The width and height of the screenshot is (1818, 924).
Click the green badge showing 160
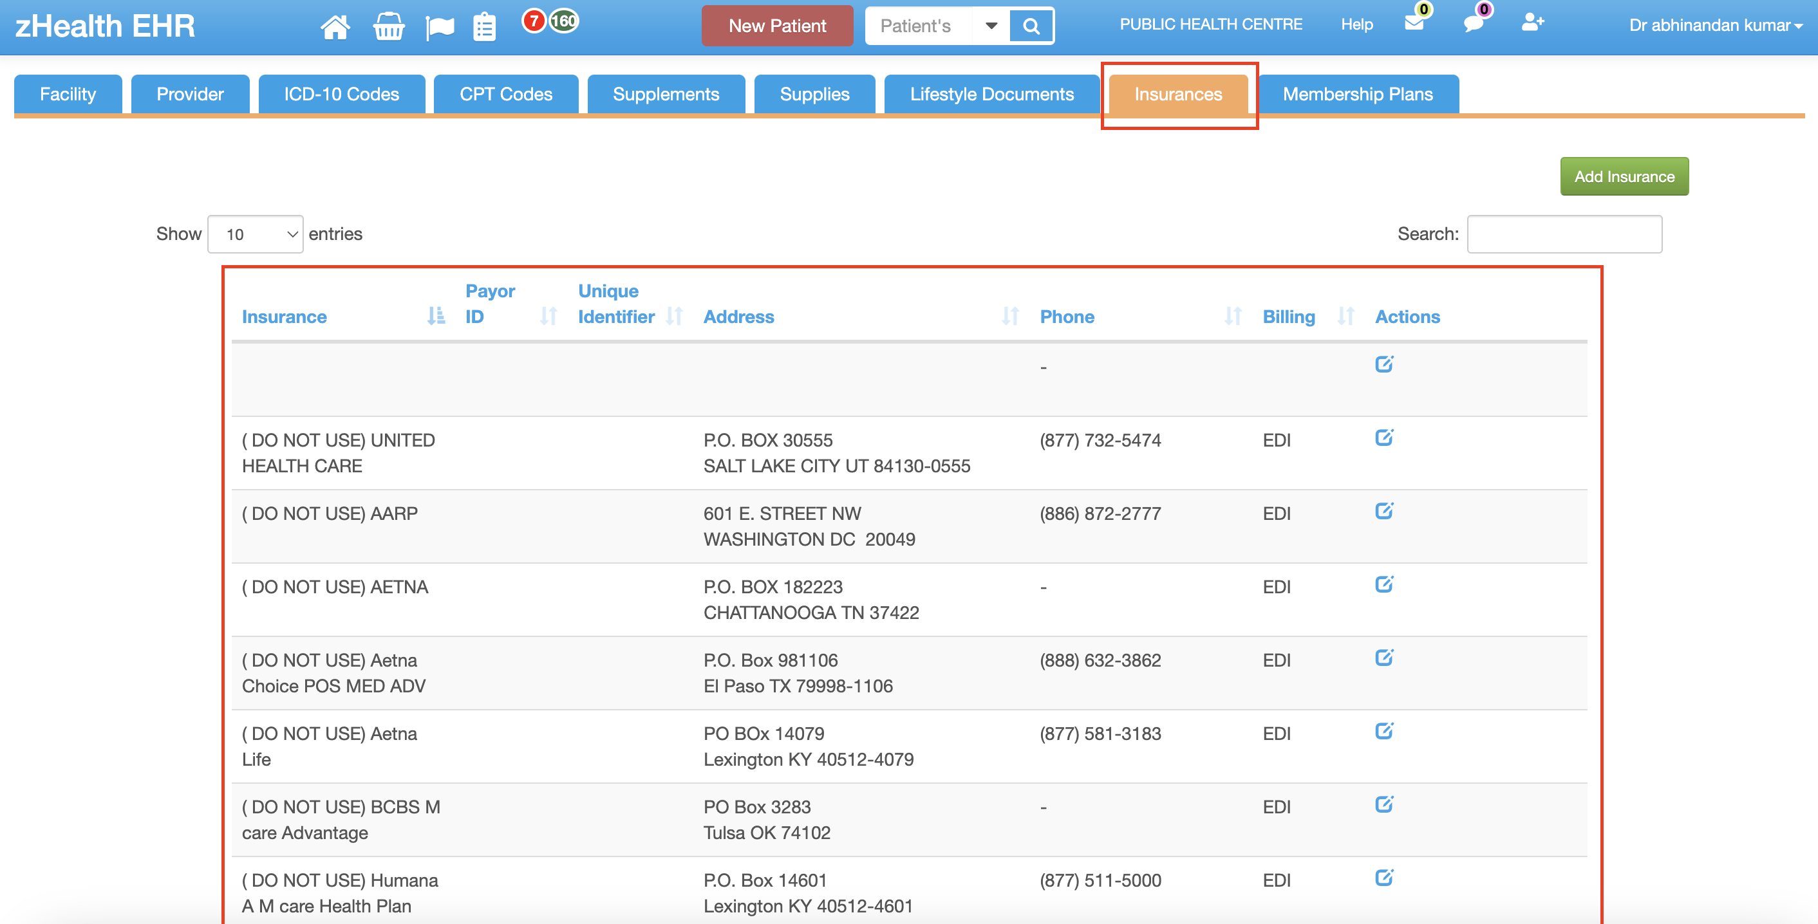(564, 21)
